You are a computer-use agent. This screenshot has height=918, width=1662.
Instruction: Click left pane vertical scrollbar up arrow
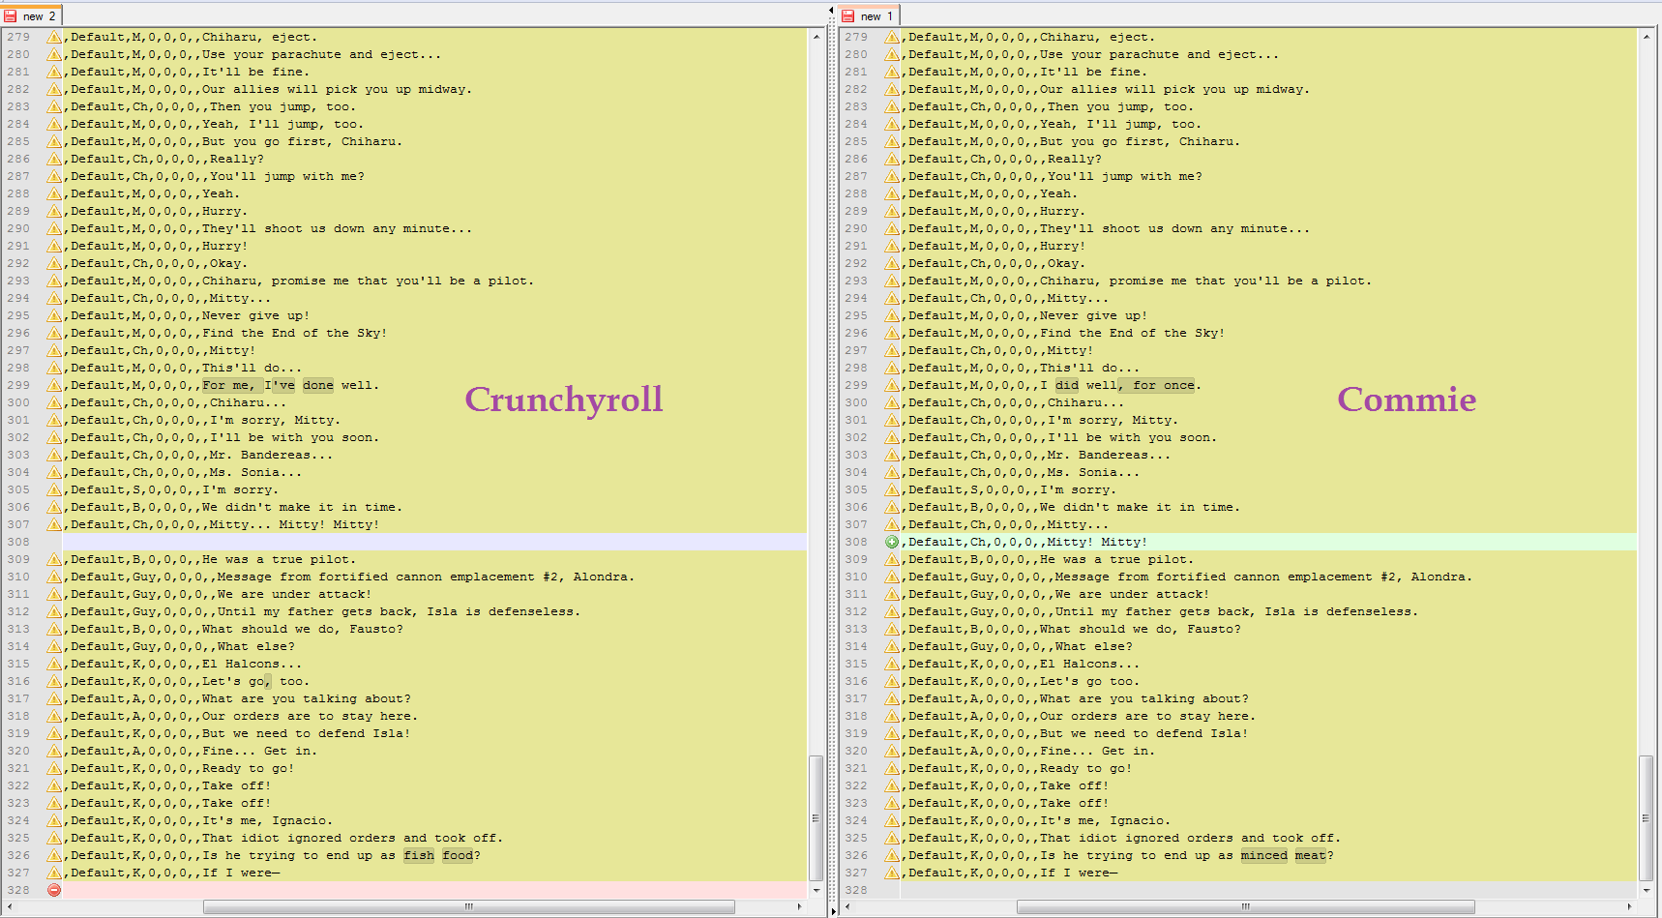tap(816, 36)
